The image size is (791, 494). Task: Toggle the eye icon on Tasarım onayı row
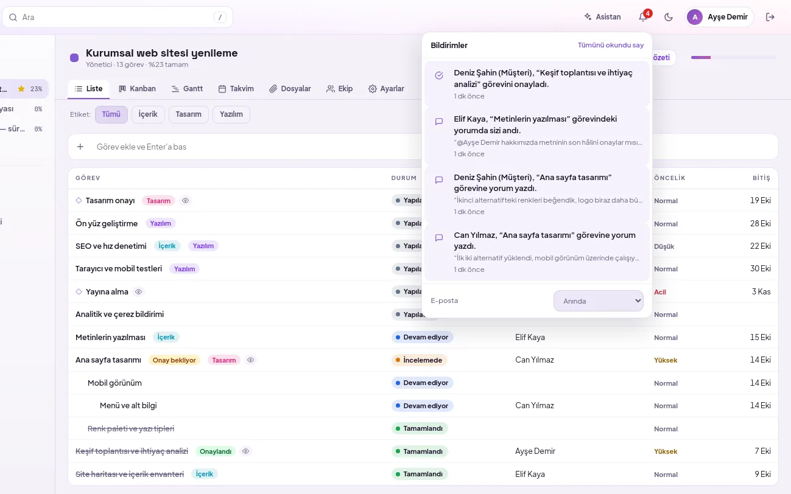[x=186, y=200]
